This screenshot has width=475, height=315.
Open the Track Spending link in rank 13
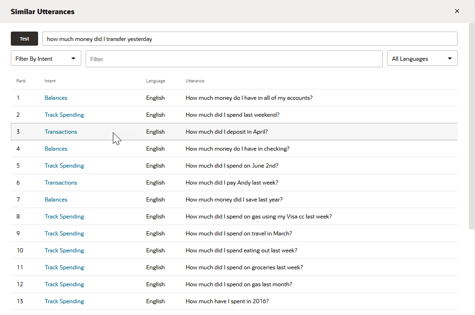coord(64,301)
